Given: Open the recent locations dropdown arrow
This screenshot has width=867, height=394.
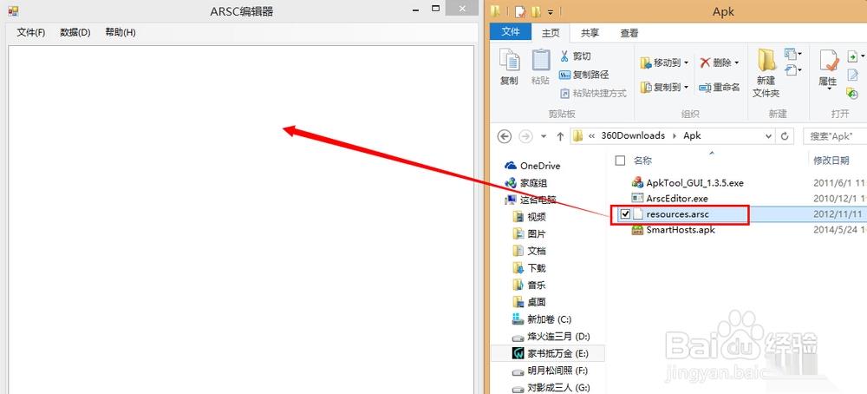Looking at the screenshot, I should 544,136.
